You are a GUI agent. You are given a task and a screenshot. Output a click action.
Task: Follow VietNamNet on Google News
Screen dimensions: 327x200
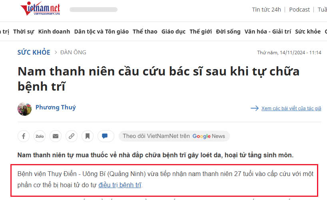point(174,136)
